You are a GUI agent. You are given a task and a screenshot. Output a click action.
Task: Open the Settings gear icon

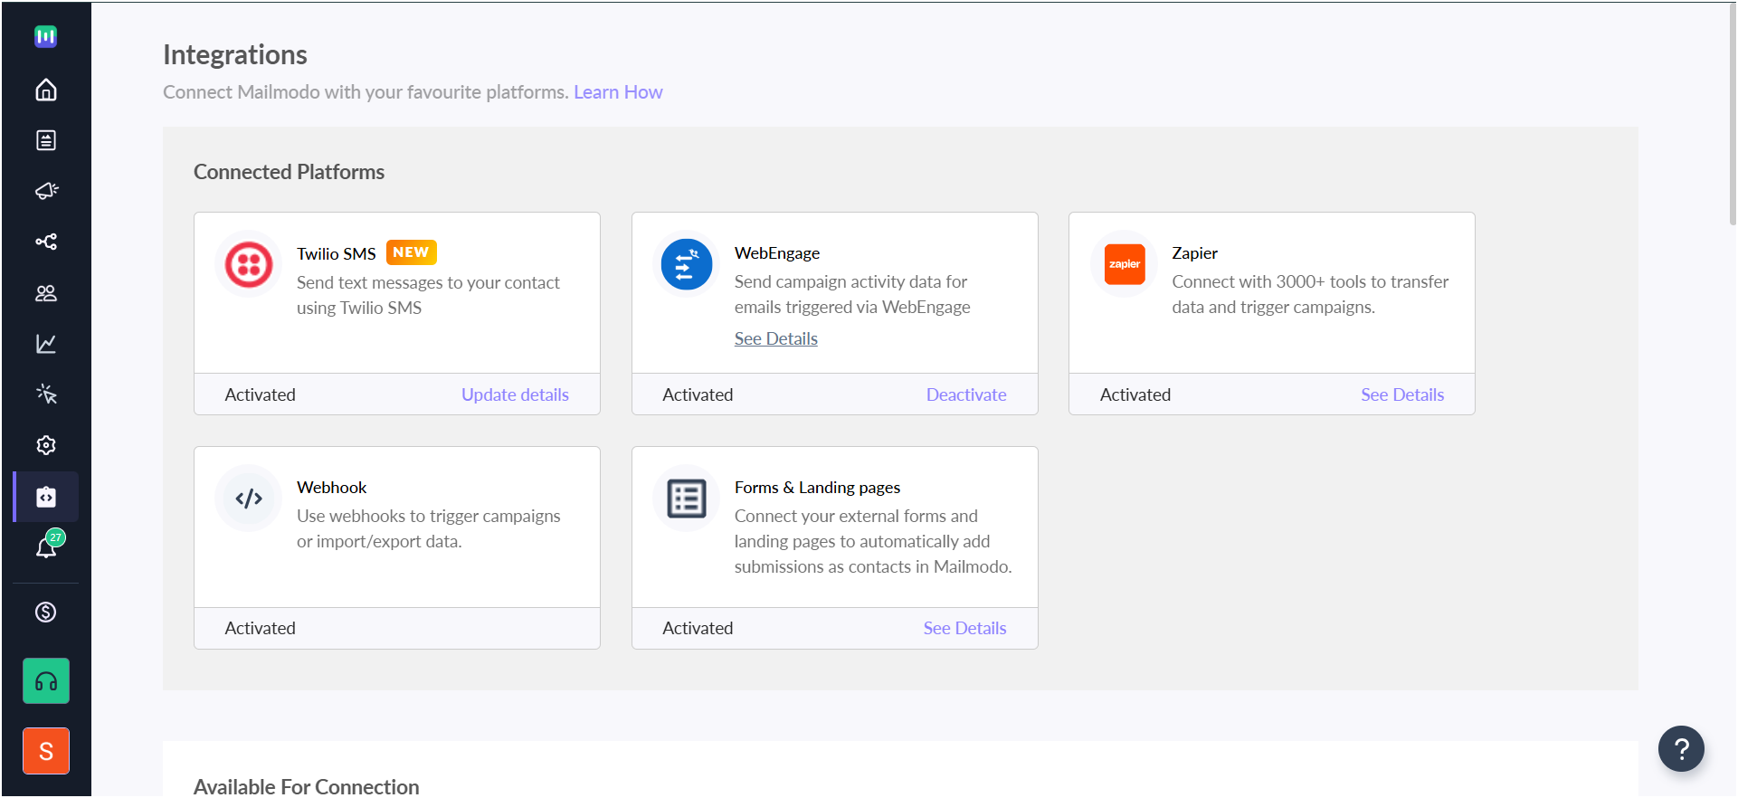(45, 445)
